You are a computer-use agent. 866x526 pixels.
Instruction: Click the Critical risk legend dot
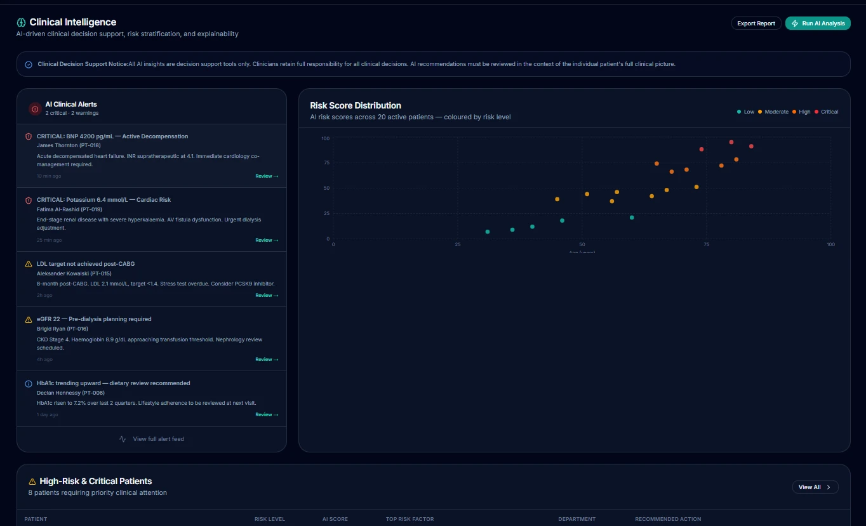[x=816, y=112]
